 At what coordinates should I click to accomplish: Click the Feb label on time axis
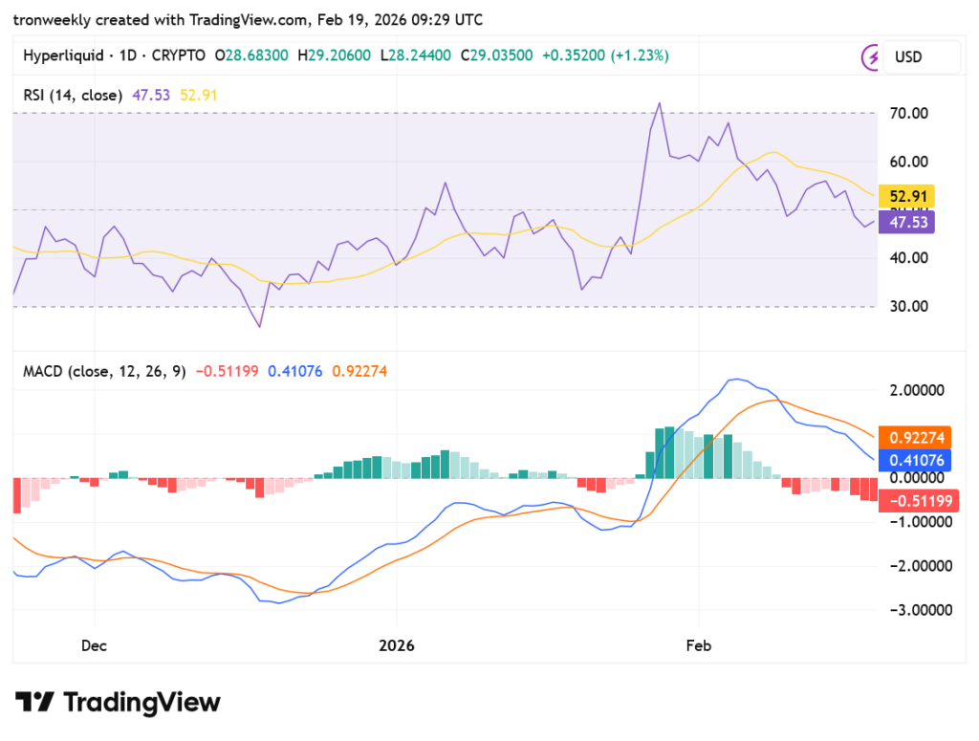click(698, 645)
